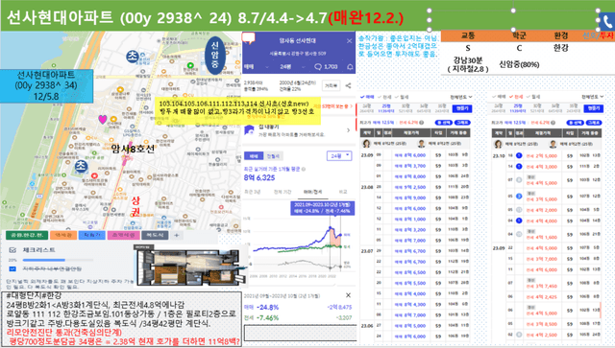Close the 2021년 09월~2023년 10월 comparison box
The height and width of the screenshot is (348, 615).
(348, 295)
